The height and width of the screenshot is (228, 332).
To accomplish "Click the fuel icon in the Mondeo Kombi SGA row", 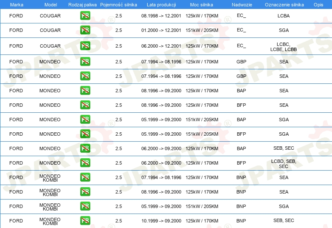I will [85, 206].
